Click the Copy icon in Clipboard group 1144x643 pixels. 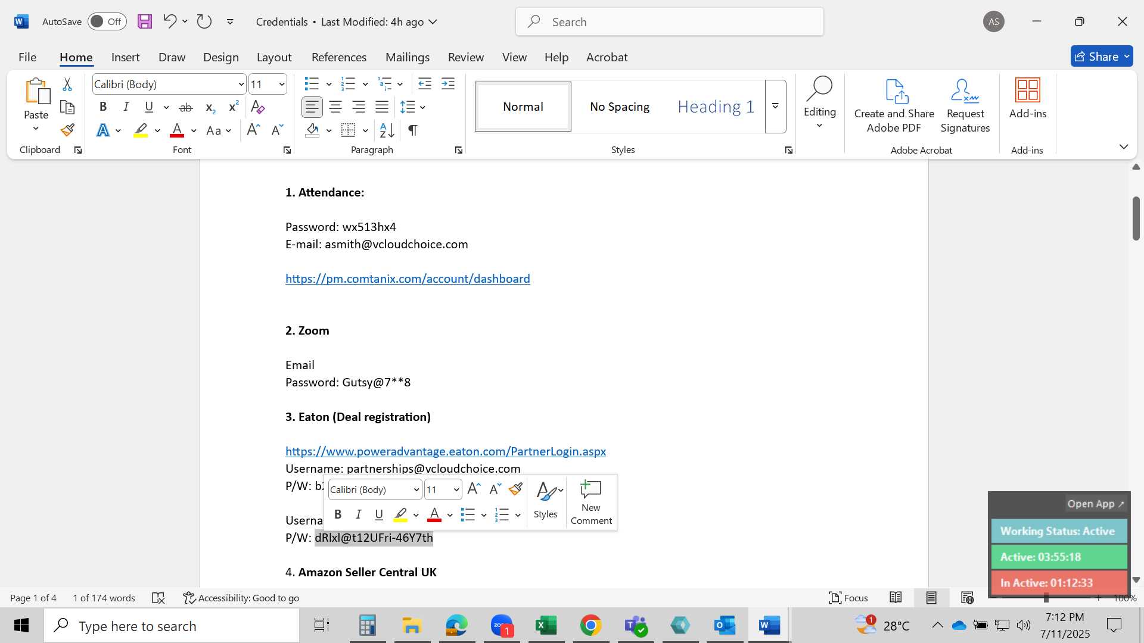tap(67, 108)
